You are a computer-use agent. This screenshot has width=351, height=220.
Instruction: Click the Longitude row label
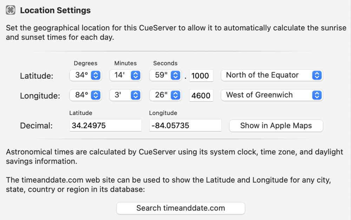(x=40, y=95)
